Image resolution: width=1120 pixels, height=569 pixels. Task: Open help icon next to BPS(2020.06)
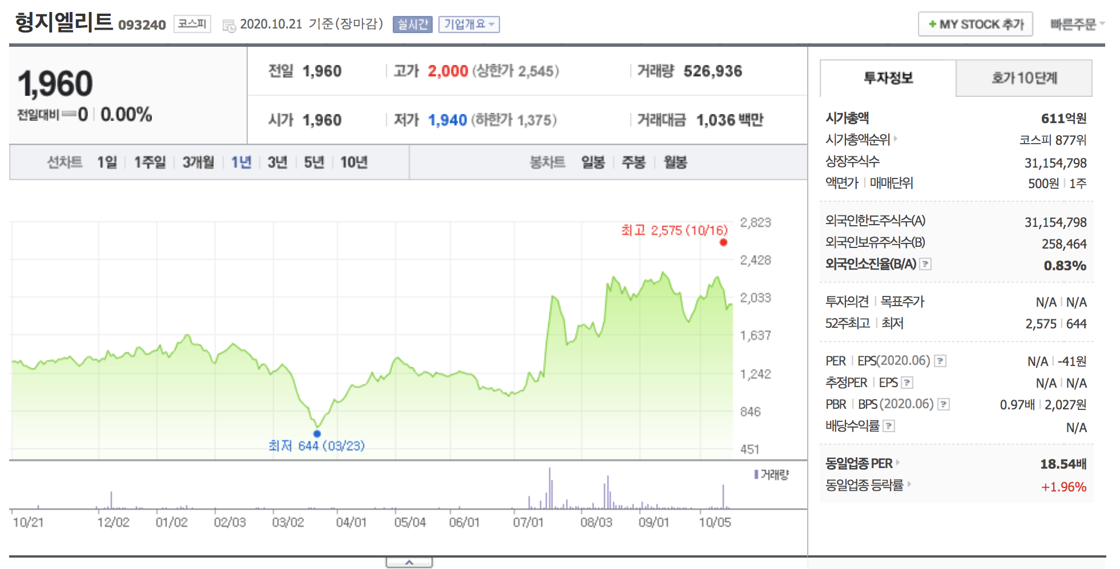click(x=944, y=404)
